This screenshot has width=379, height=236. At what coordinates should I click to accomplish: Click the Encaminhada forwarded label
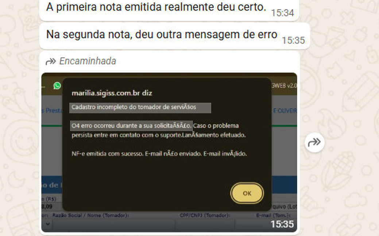[88, 61]
